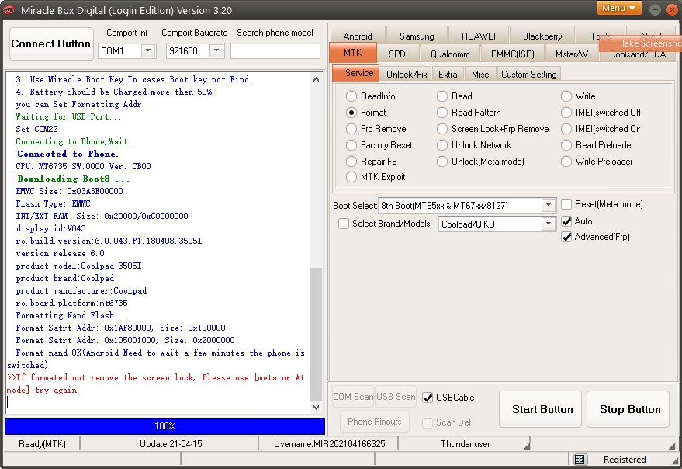Click the Phone Pinouts button

tap(375, 421)
